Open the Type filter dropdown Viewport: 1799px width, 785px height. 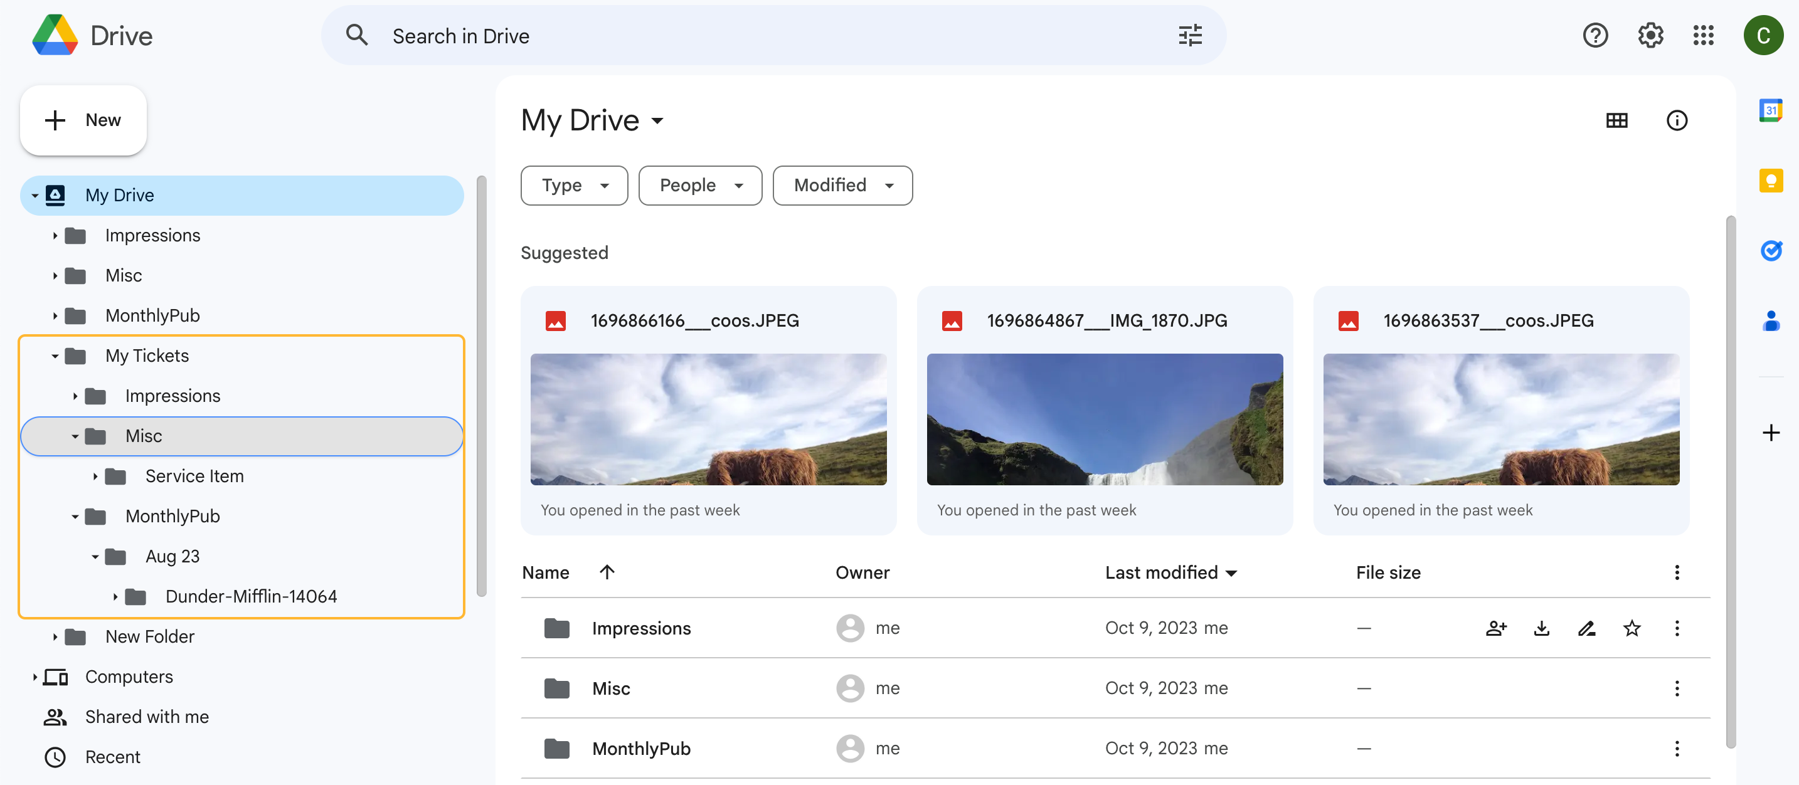tap(573, 186)
